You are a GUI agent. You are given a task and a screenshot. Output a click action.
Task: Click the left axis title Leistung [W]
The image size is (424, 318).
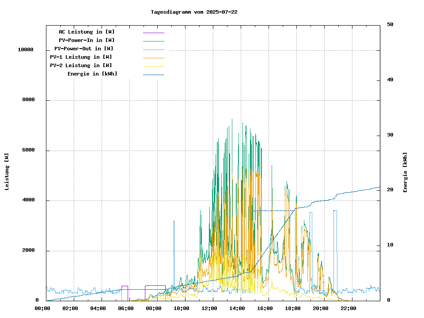7,172
